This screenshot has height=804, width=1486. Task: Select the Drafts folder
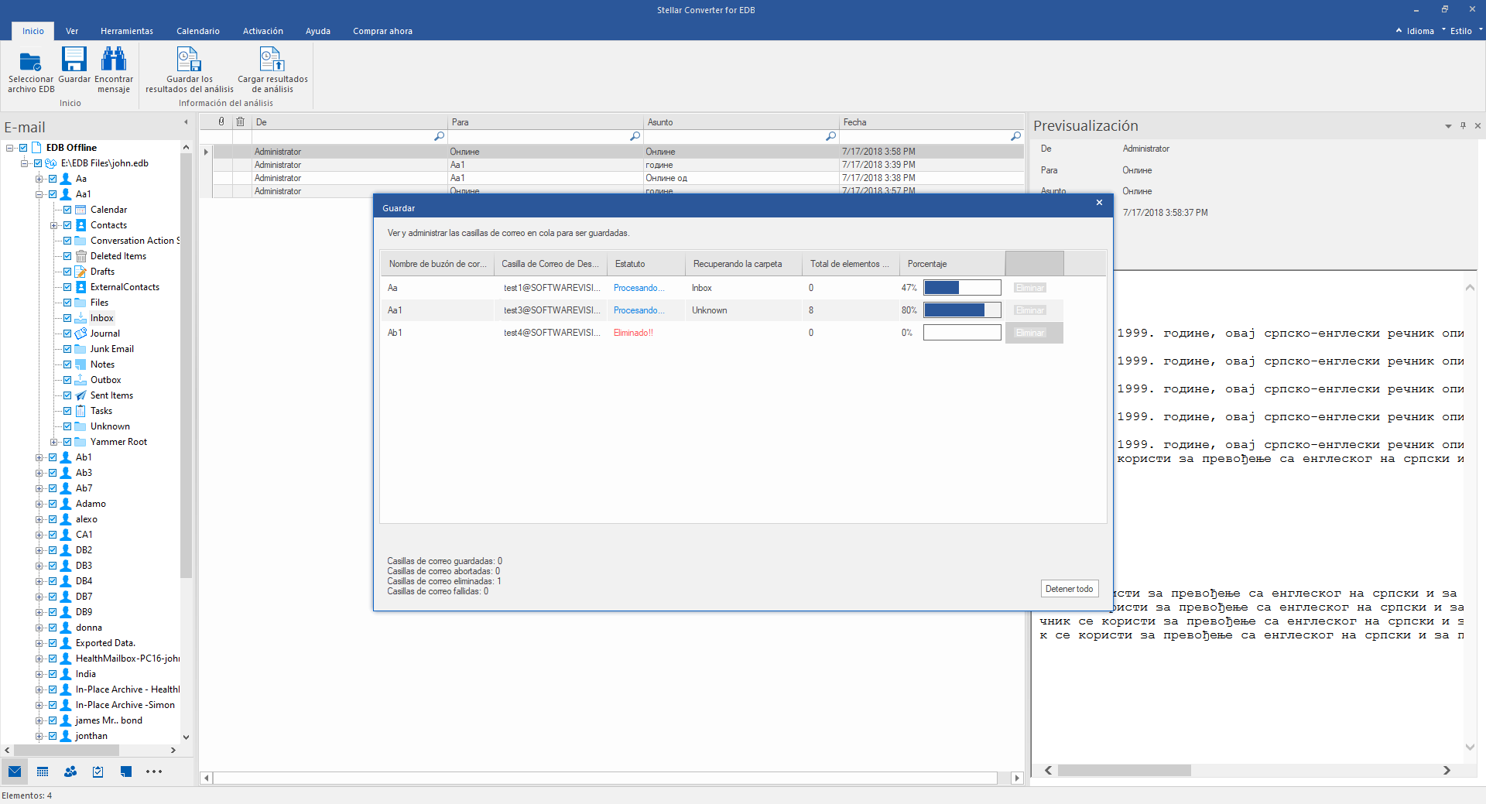pyautogui.click(x=102, y=272)
